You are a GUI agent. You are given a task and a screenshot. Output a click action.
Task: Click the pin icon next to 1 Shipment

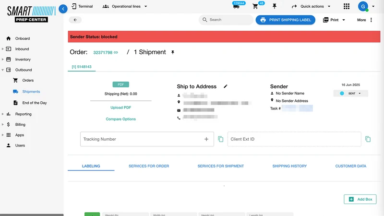pos(173,52)
